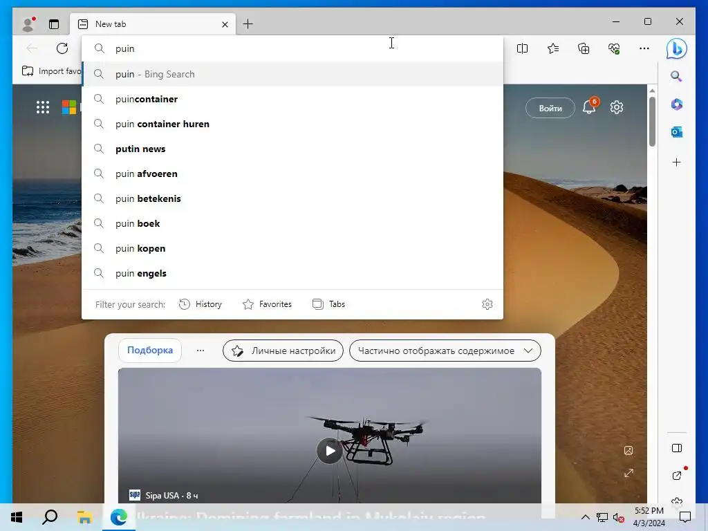Toggle the sidebar panel icon
Image resolution: width=708 pixels, height=531 pixels.
pyautogui.click(x=676, y=448)
